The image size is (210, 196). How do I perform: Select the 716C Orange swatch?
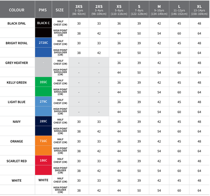click(x=43, y=141)
